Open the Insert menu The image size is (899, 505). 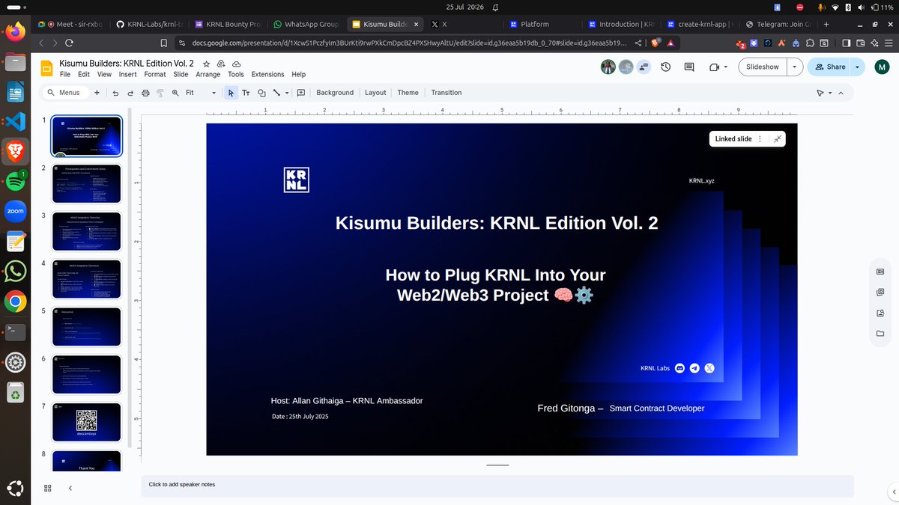(127, 75)
